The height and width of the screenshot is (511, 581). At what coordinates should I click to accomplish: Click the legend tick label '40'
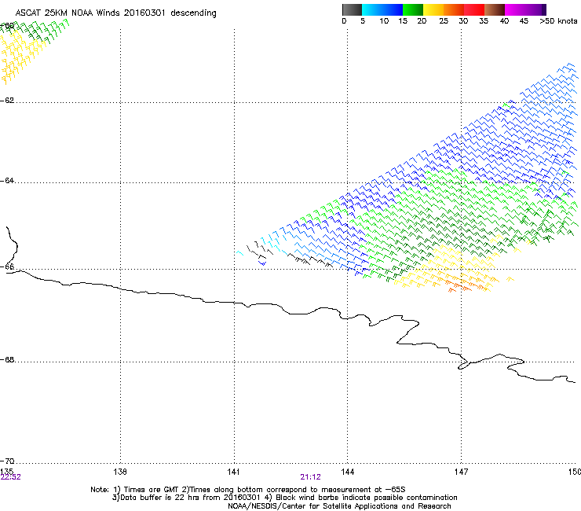tap(504, 20)
